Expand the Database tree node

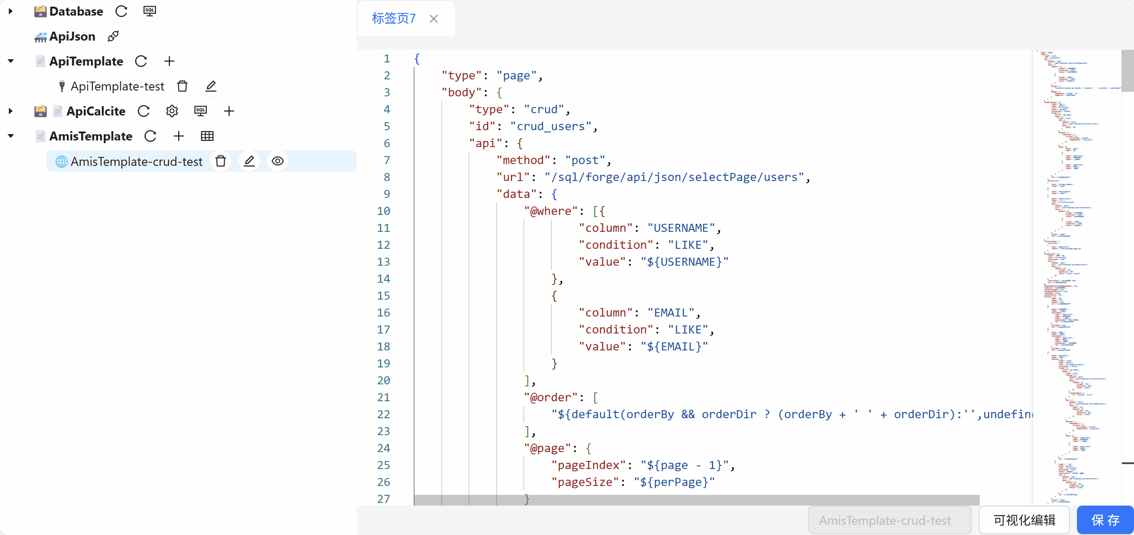coord(11,11)
